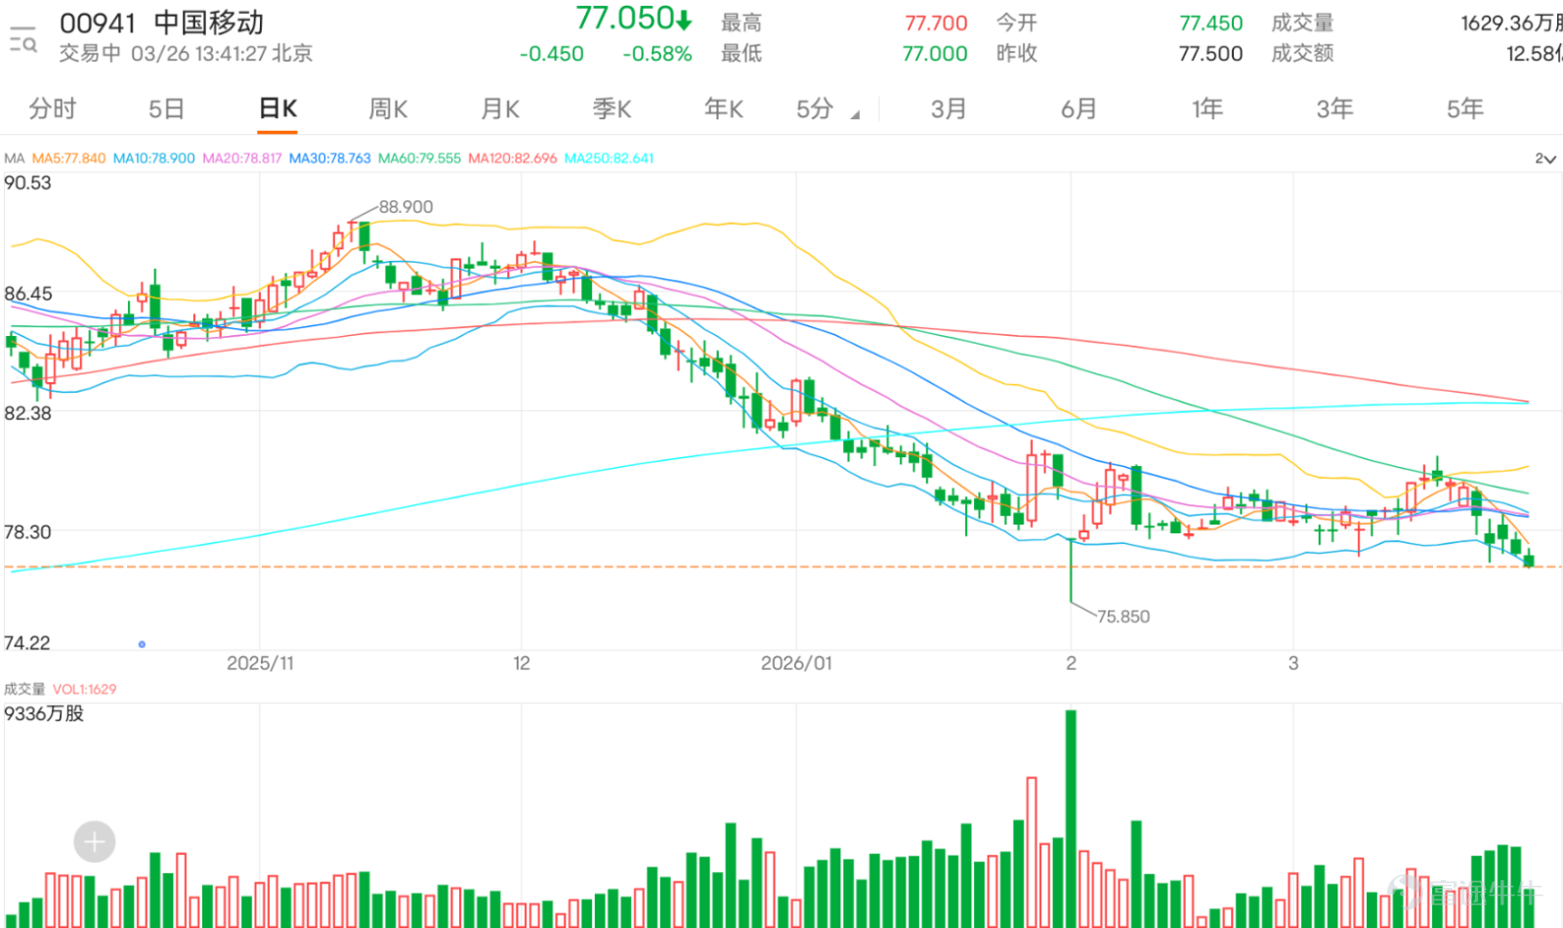
Task: Click the 88.900 high price marker
Action: 405,207
